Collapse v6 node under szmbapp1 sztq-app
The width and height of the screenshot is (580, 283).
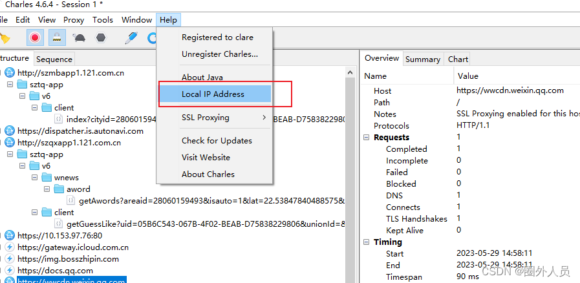pyautogui.click(x=23, y=96)
